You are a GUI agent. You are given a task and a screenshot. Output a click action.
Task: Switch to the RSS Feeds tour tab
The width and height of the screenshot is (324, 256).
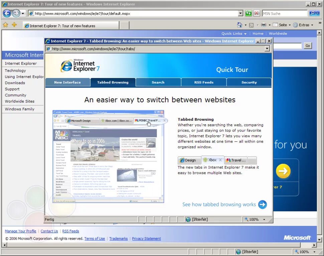(x=204, y=82)
